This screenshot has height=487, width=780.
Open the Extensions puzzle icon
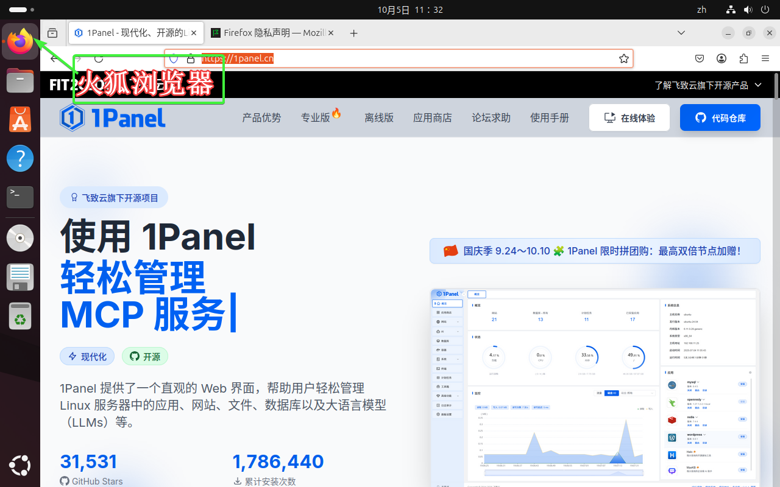(743, 58)
